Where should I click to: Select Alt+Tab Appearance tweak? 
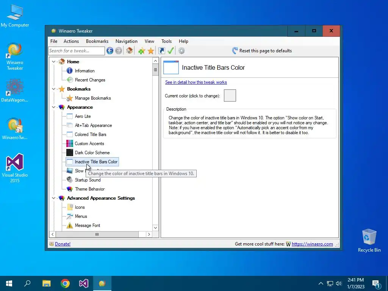(x=93, y=125)
